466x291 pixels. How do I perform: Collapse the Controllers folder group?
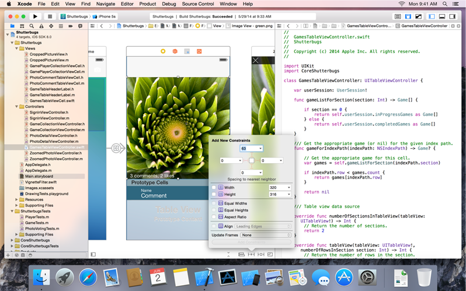tap(16, 107)
